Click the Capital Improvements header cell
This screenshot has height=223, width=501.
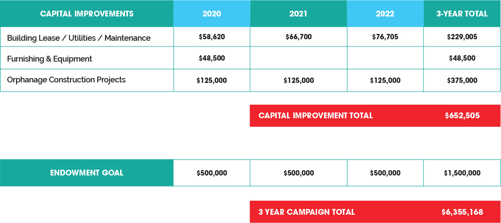87,14
